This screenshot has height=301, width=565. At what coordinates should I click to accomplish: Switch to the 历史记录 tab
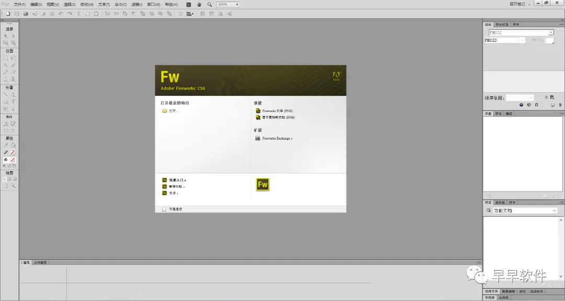click(x=502, y=25)
